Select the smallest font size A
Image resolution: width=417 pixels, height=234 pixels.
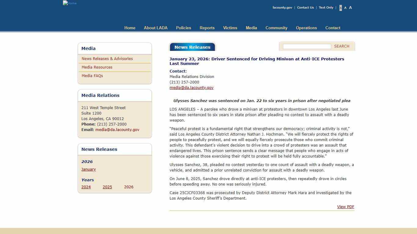(341, 8)
